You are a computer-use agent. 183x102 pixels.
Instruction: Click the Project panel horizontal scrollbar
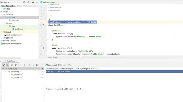[11, 58]
